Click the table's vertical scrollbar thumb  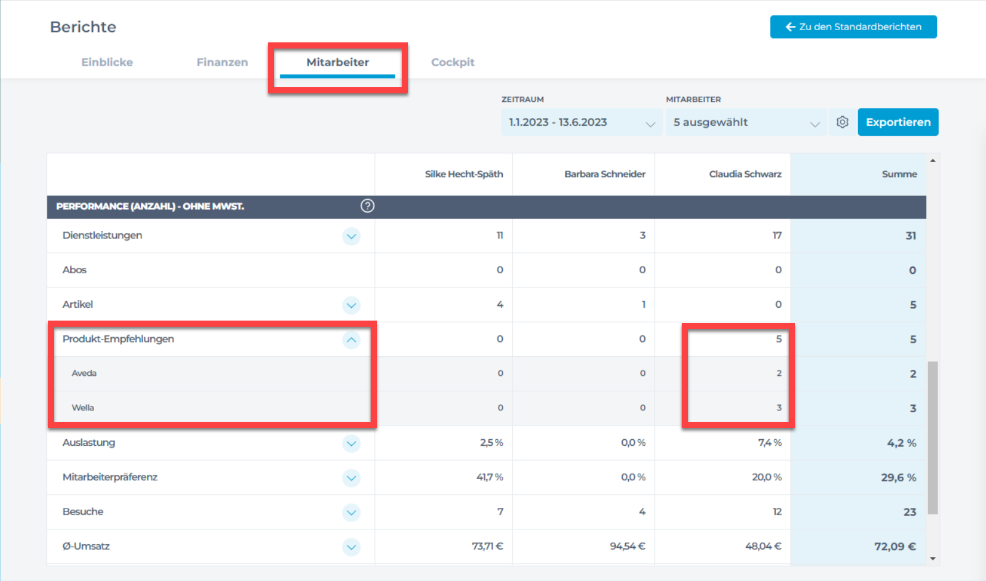tap(933, 438)
